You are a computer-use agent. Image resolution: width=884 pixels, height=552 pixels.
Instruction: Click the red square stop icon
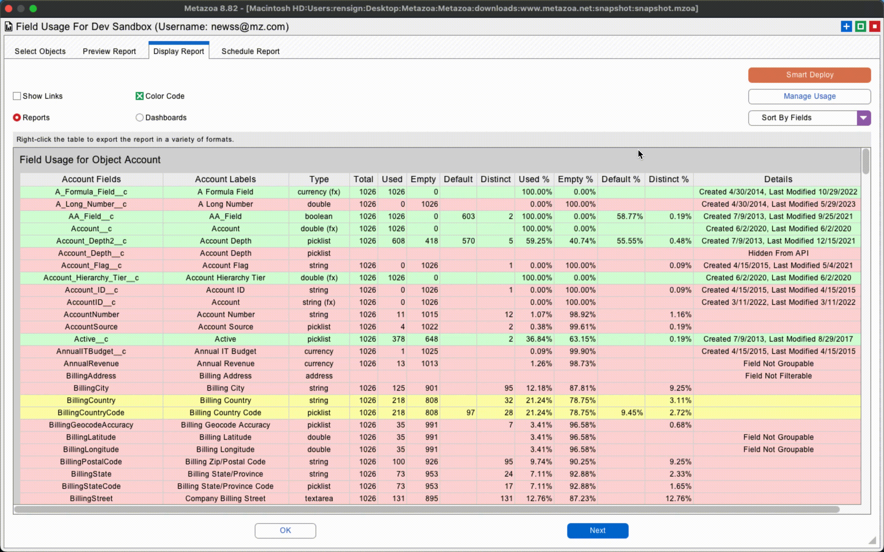(x=874, y=27)
